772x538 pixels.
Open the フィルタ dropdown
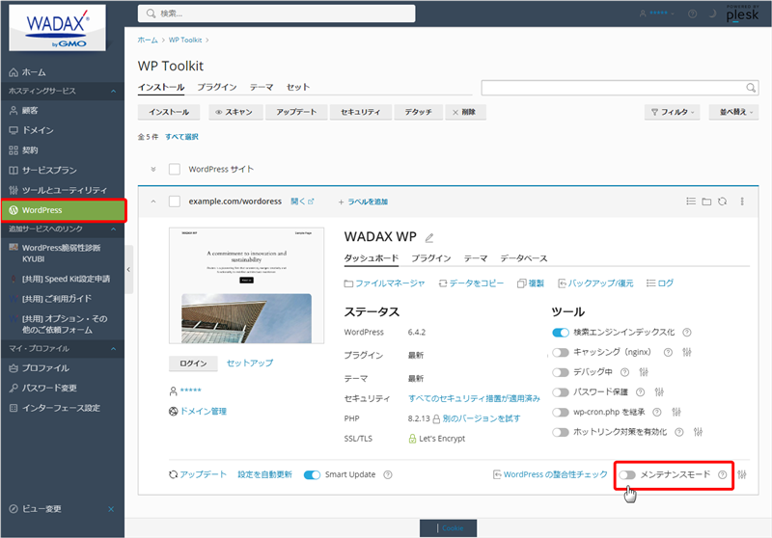(673, 112)
